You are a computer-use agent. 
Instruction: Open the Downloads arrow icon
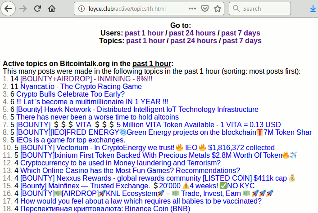[x=313, y=9]
